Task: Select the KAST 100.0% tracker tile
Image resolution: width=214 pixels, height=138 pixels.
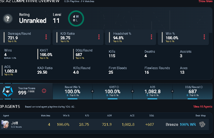Action: click(x=112, y=91)
